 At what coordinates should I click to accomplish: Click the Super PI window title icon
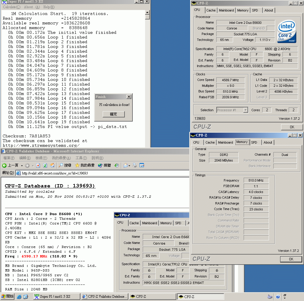pyautogui.click(x=4, y=2)
